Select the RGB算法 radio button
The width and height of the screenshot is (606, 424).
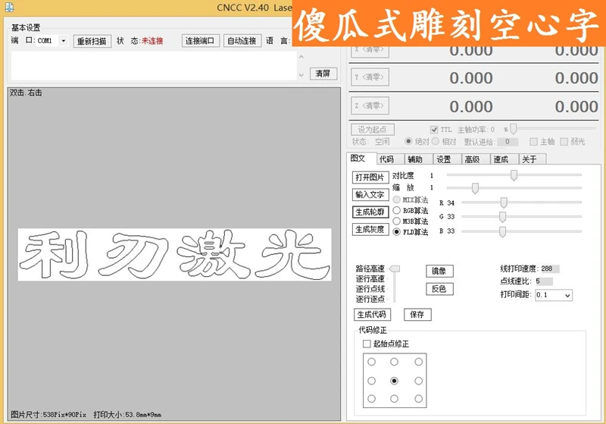click(396, 210)
